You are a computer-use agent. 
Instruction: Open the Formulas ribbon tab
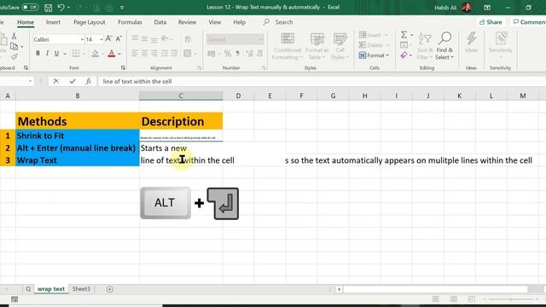pos(130,22)
